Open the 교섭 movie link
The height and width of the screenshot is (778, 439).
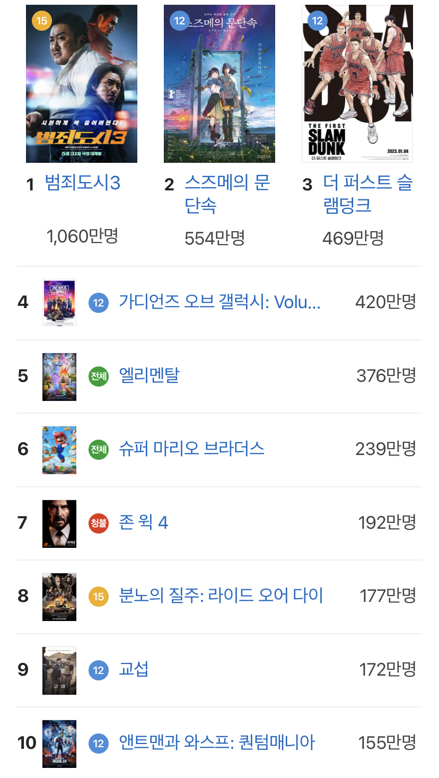point(134,669)
